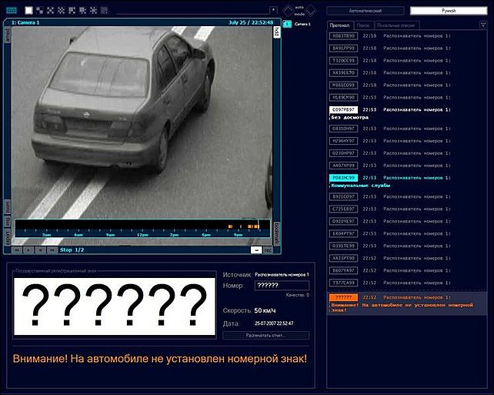Click the 9pm position on the timeline
The image size is (494, 395).
click(238, 234)
